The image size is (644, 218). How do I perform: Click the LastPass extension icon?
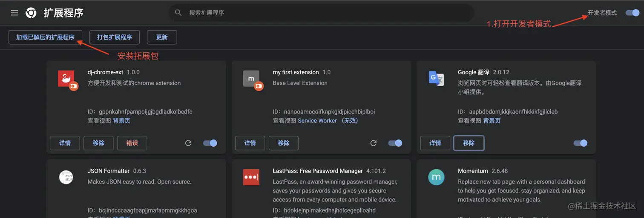[x=251, y=177]
